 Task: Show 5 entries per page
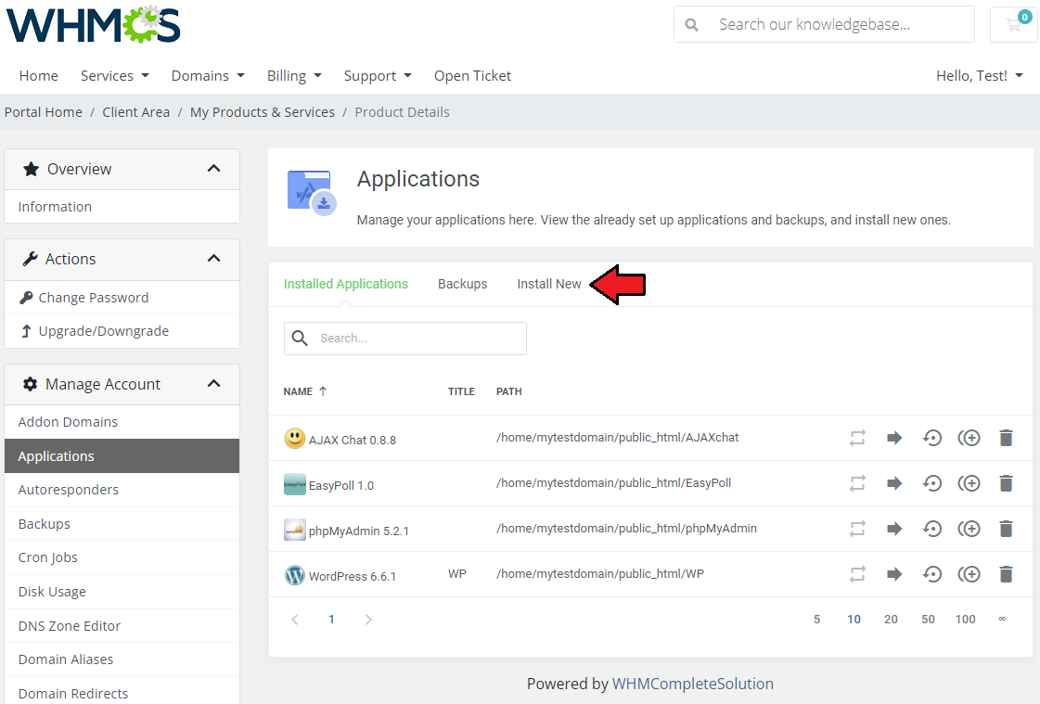pyautogui.click(x=817, y=620)
